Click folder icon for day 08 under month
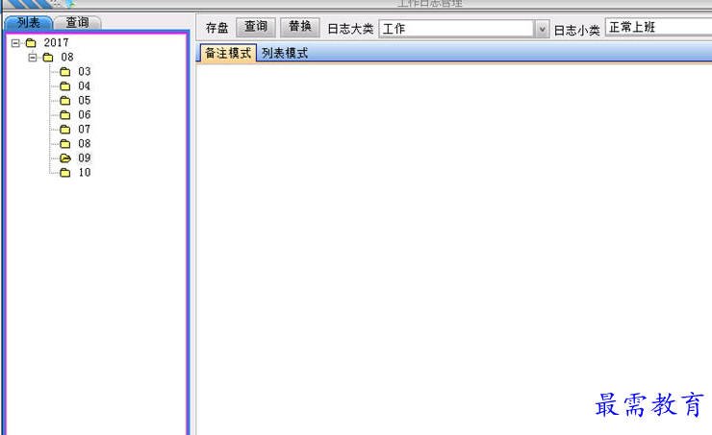The width and height of the screenshot is (712, 435). 65,144
